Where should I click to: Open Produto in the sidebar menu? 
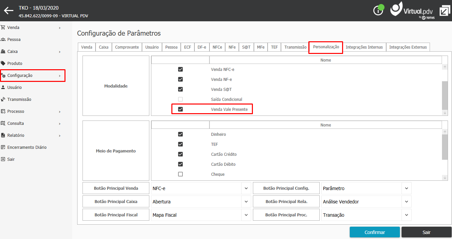tap(15, 64)
